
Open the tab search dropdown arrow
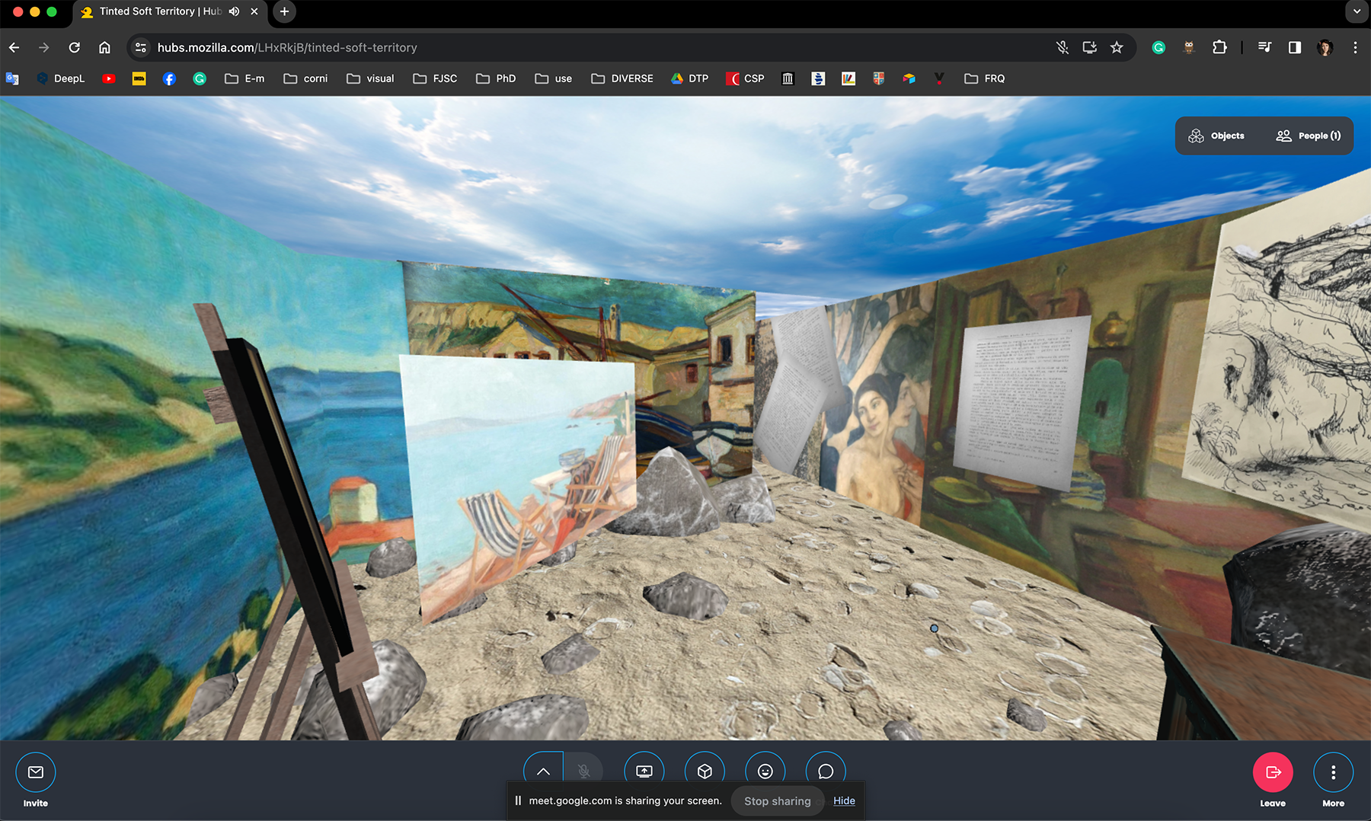pyautogui.click(x=1357, y=11)
